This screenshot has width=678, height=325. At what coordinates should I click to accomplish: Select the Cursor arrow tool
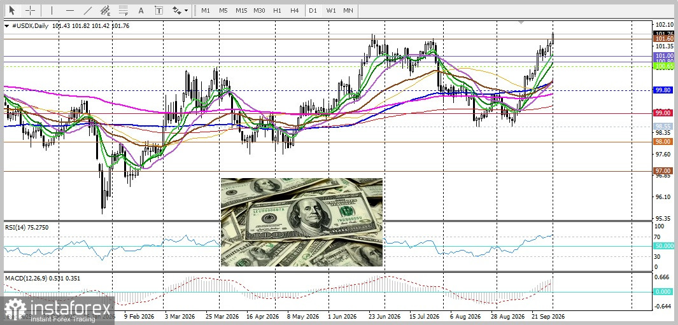pyautogui.click(x=11, y=10)
